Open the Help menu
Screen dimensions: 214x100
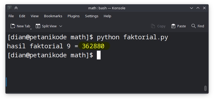pyautogui.click(x=108, y=16)
